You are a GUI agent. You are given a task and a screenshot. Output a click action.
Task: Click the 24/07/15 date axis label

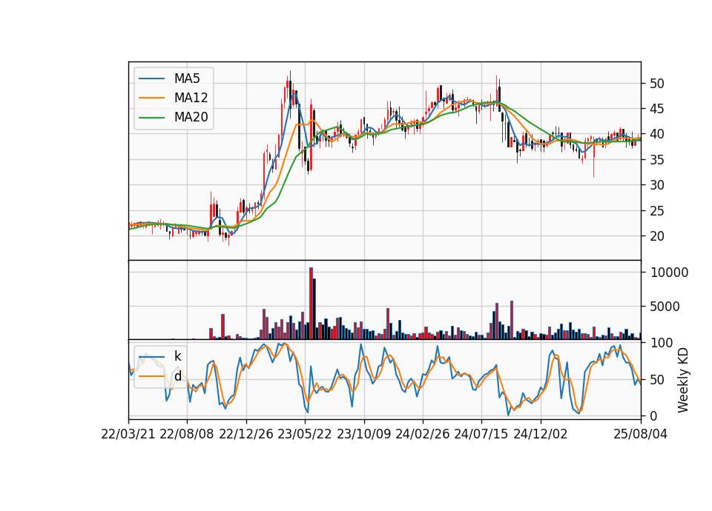pos(481,434)
